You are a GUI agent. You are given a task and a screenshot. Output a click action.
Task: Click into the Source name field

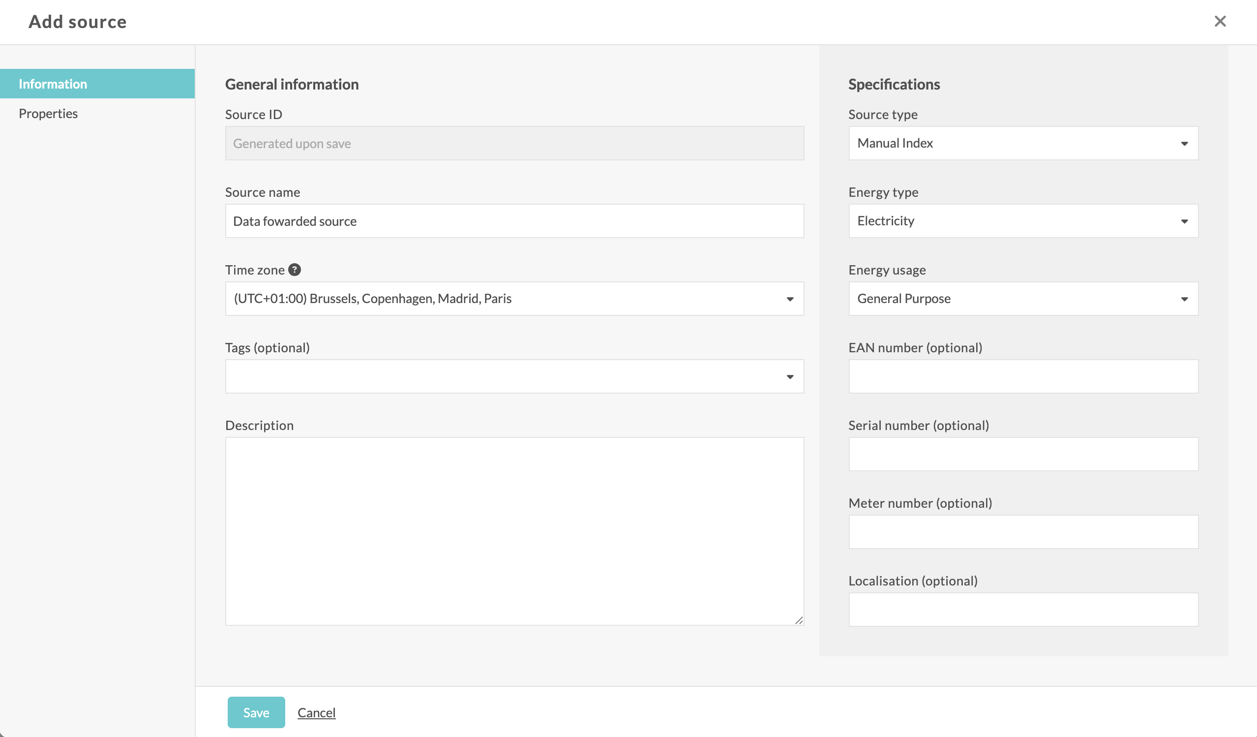click(514, 221)
